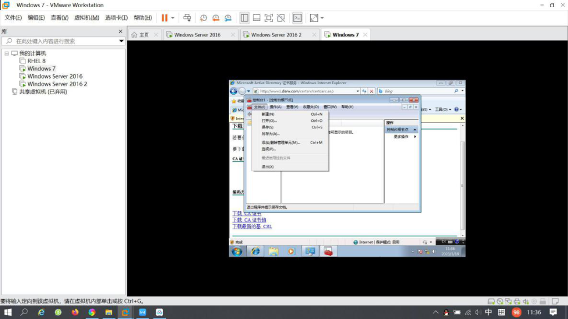Open VMware 文件(F) menu

[x=13, y=18]
